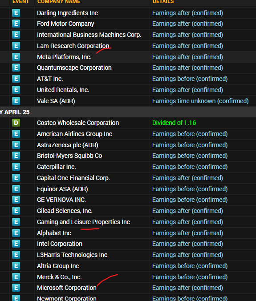Sort by the COMPANY NAME column header

tap(59, 2)
